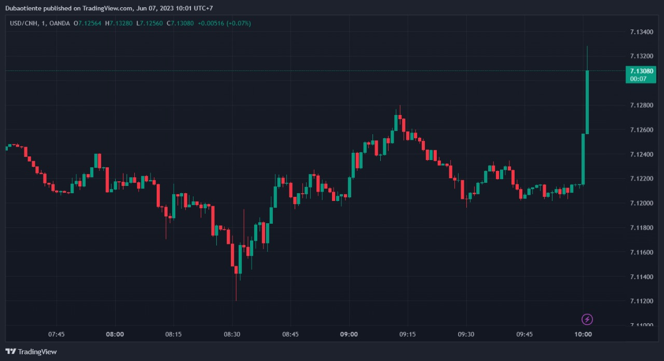
Task: Select the USD/CNH symbol title
Action: 25,23
